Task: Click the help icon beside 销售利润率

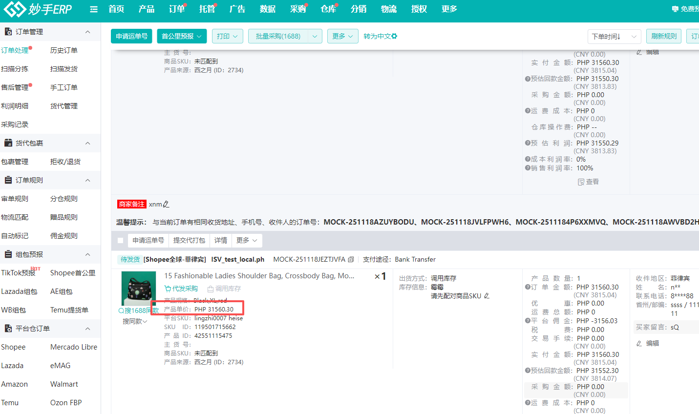Action: click(x=528, y=168)
